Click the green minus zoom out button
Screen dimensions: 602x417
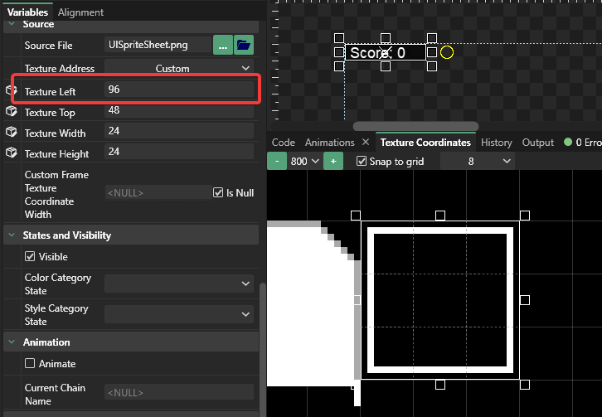coord(277,162)
